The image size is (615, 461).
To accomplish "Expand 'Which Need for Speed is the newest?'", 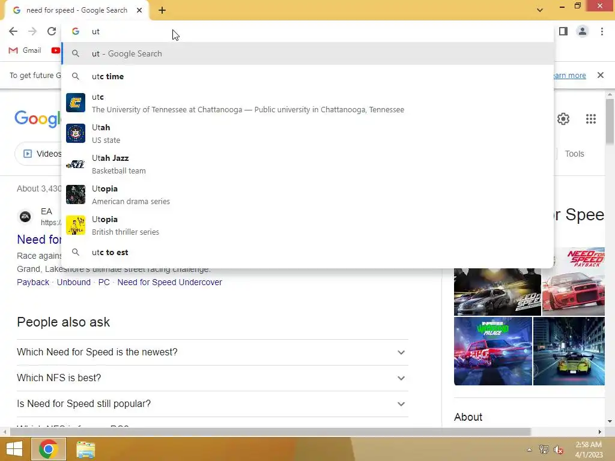I will 213,352.
